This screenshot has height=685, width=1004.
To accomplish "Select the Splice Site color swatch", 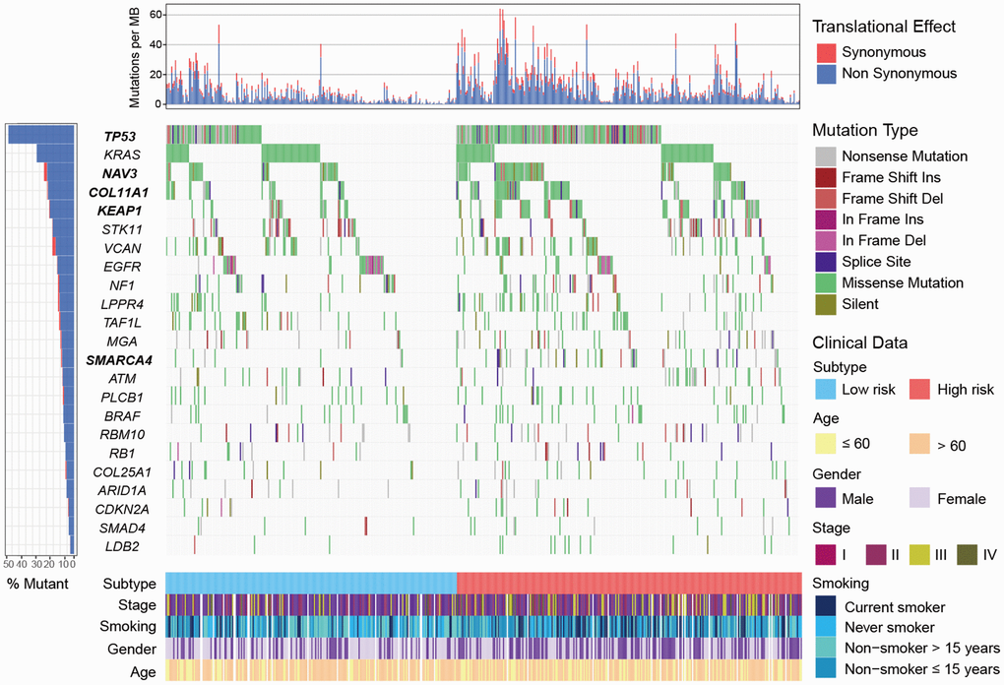I will point(823,262).
